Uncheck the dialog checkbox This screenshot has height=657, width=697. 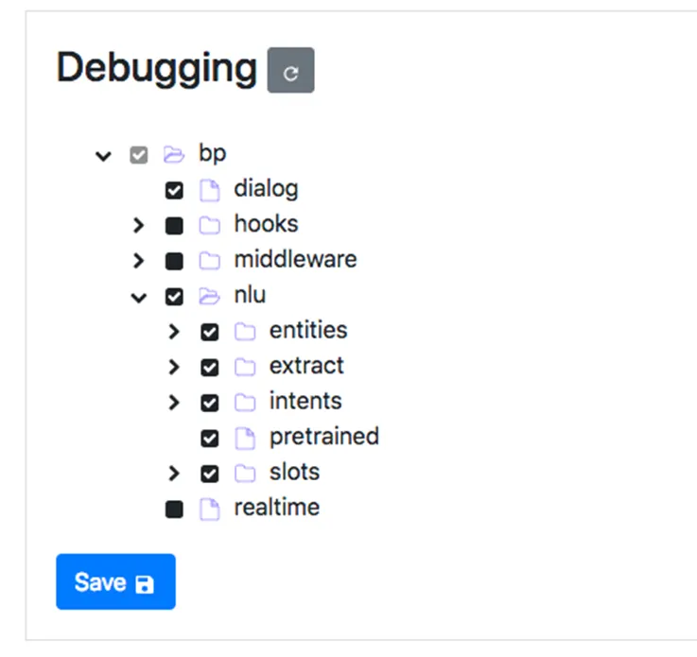[174, 191]
